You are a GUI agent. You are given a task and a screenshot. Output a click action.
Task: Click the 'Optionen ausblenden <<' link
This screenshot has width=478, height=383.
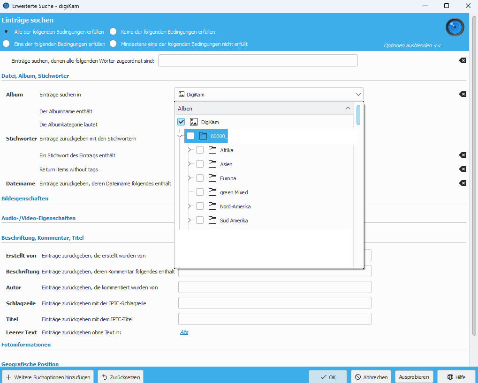tap(412, 45)
